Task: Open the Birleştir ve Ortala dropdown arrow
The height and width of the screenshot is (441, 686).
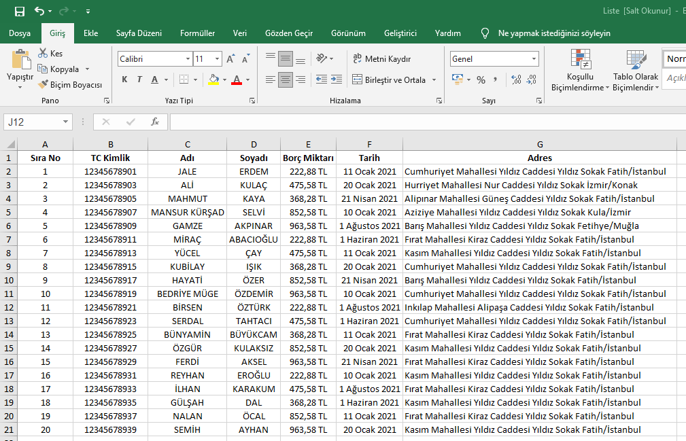Action: 434,80
